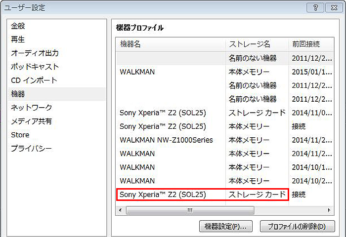Select WALKMAN NW-Z1000Series row

coord(224,140)
